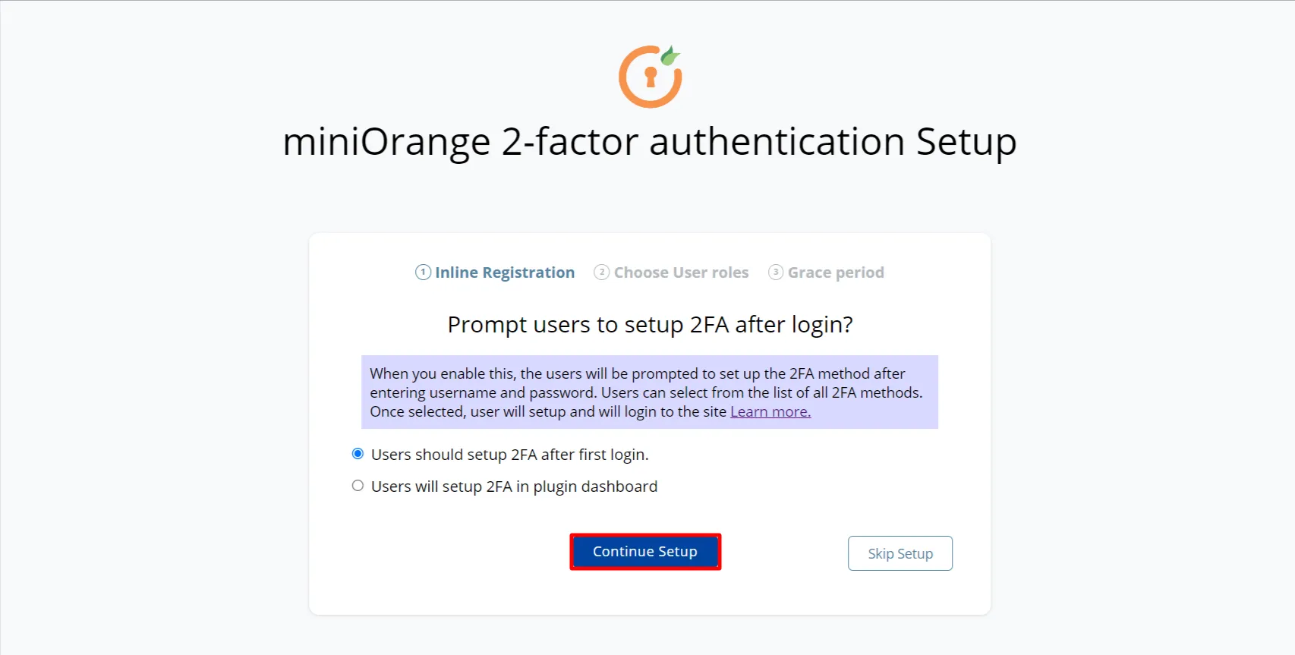Open the Inline Registration step
The height and width of the screenshot is (655, 1295).
(504, 272)
